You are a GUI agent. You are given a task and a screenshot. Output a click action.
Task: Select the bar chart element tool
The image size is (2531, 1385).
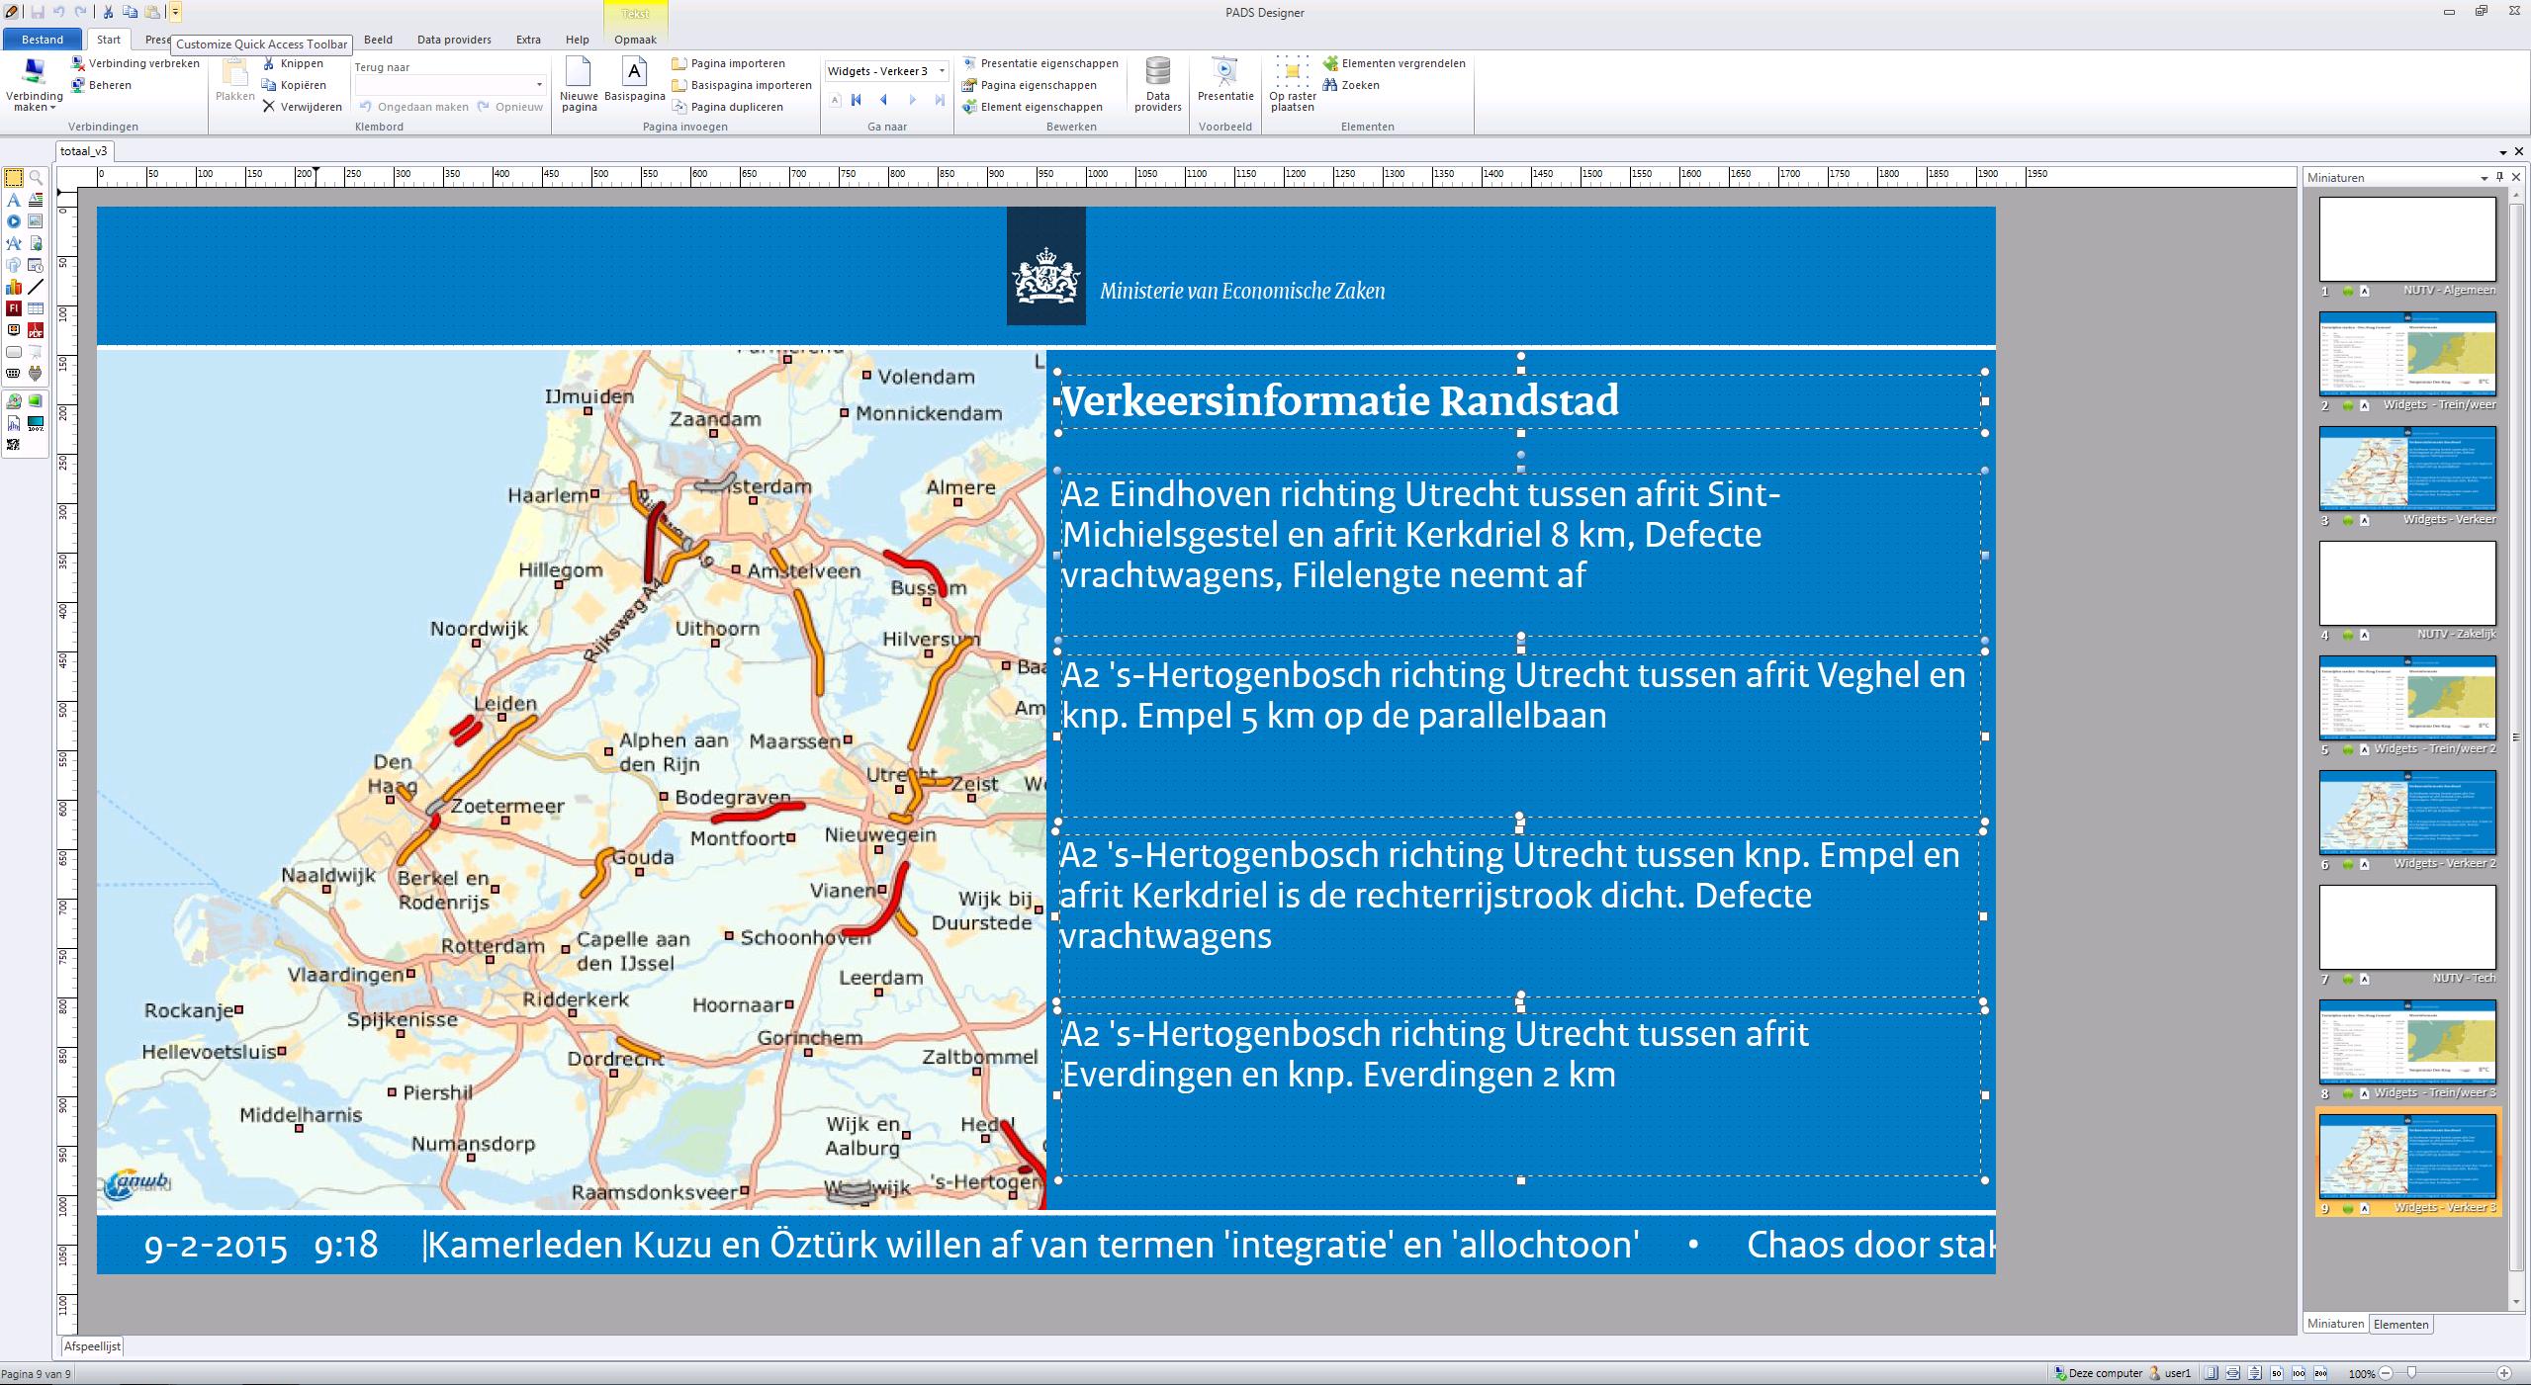coord(14,287)
